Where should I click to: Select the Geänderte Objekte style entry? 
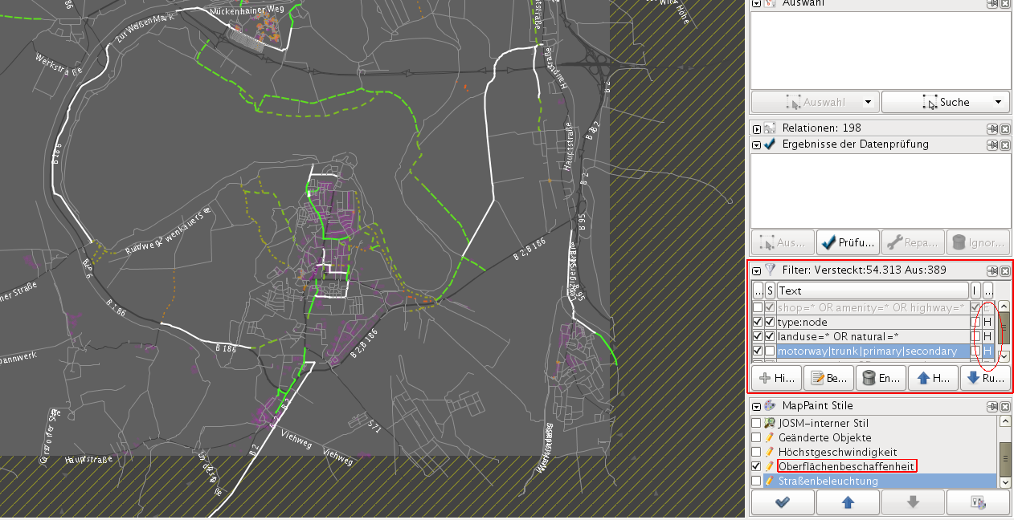point(824,437)
